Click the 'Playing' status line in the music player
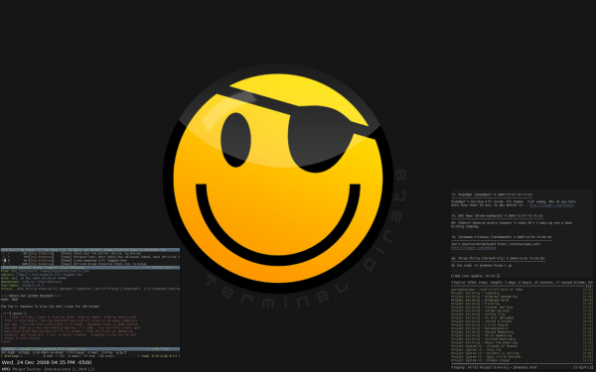 521,367
